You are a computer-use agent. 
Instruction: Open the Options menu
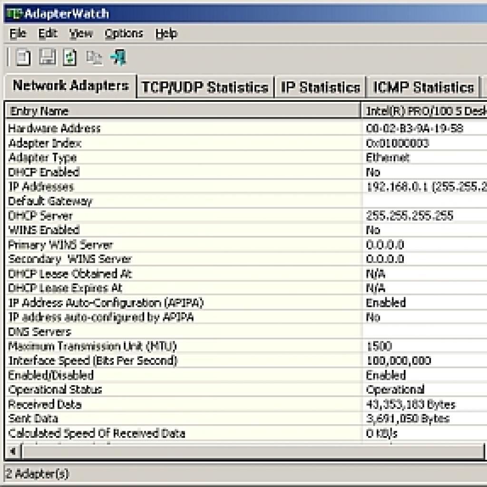click(x=124, y=33)
